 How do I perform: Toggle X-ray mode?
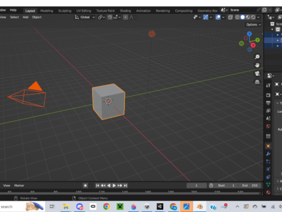coord(230,17)
